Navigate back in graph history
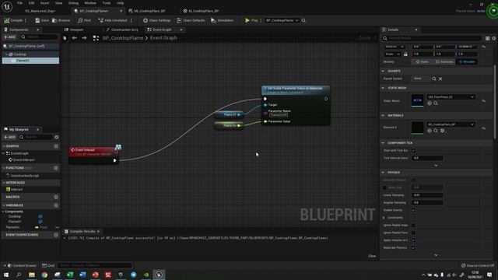The width and height of the screenshot is (498, 280). coord(74,38)
